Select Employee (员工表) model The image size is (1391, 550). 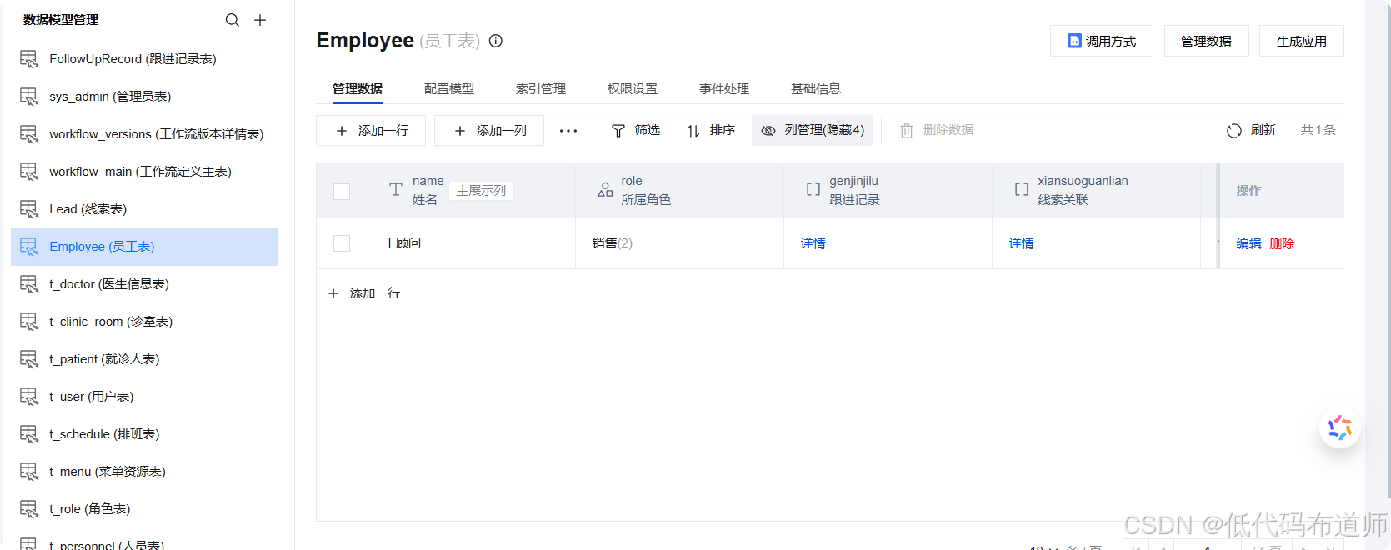pyautogui.click(x=144, y=247)
